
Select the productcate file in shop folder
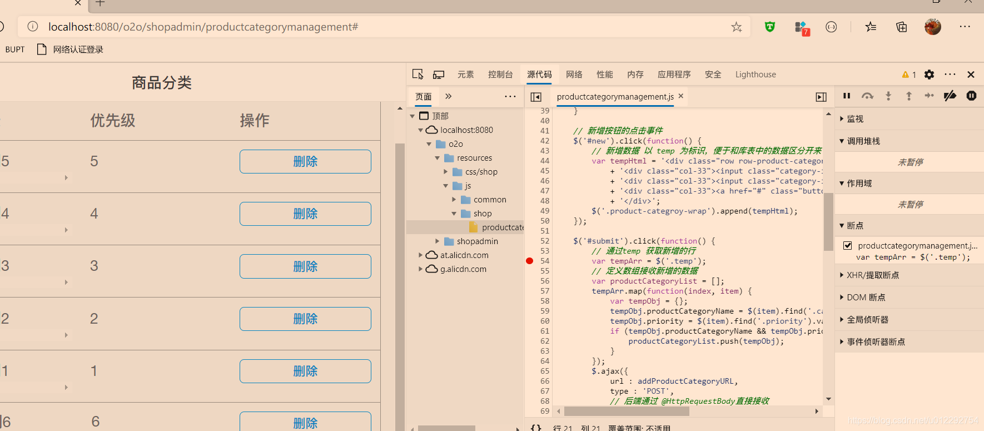click(496, 227)
